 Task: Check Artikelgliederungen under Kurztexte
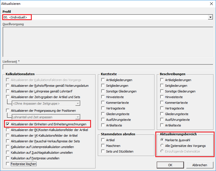(x=103, y=80)
